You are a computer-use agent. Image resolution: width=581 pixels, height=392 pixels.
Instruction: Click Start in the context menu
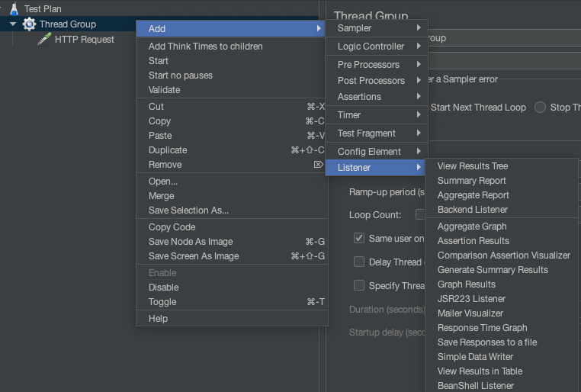(231, 61)
